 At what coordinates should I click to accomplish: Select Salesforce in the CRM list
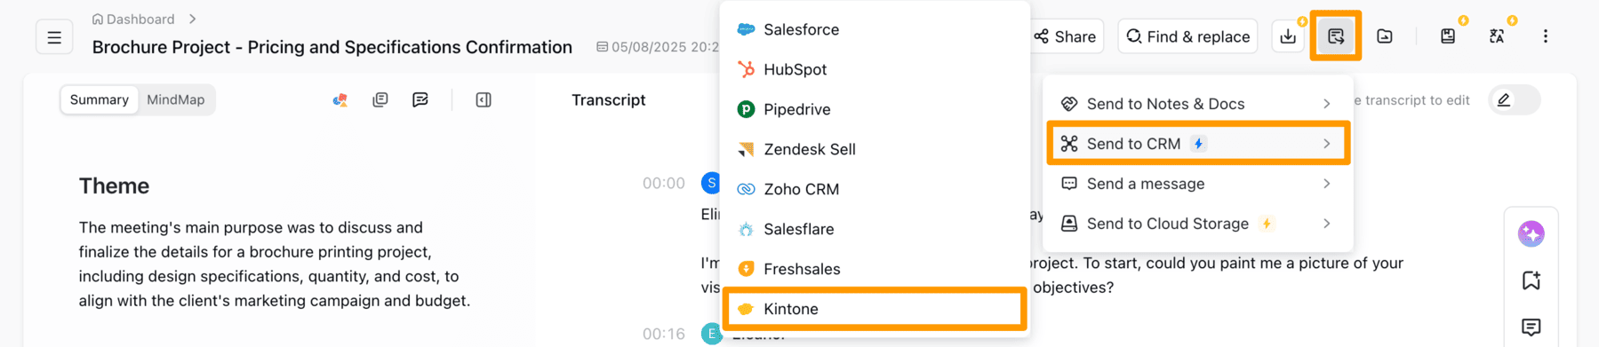point(875,29)
